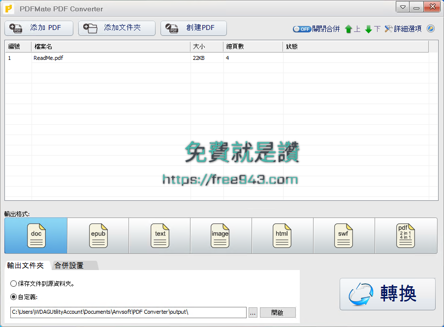
Task: Click the title bar drop-down arrow
Action: tap(402, 7)
